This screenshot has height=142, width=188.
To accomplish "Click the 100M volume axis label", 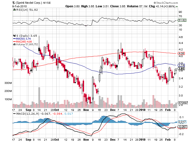I will 8,99.
